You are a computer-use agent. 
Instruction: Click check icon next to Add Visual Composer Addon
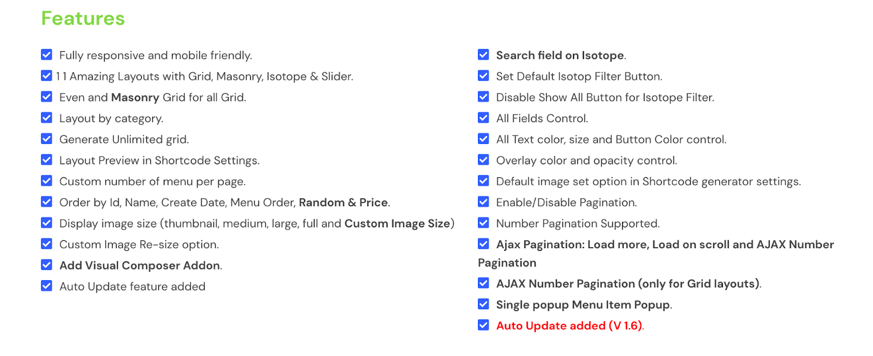(46, 265)
